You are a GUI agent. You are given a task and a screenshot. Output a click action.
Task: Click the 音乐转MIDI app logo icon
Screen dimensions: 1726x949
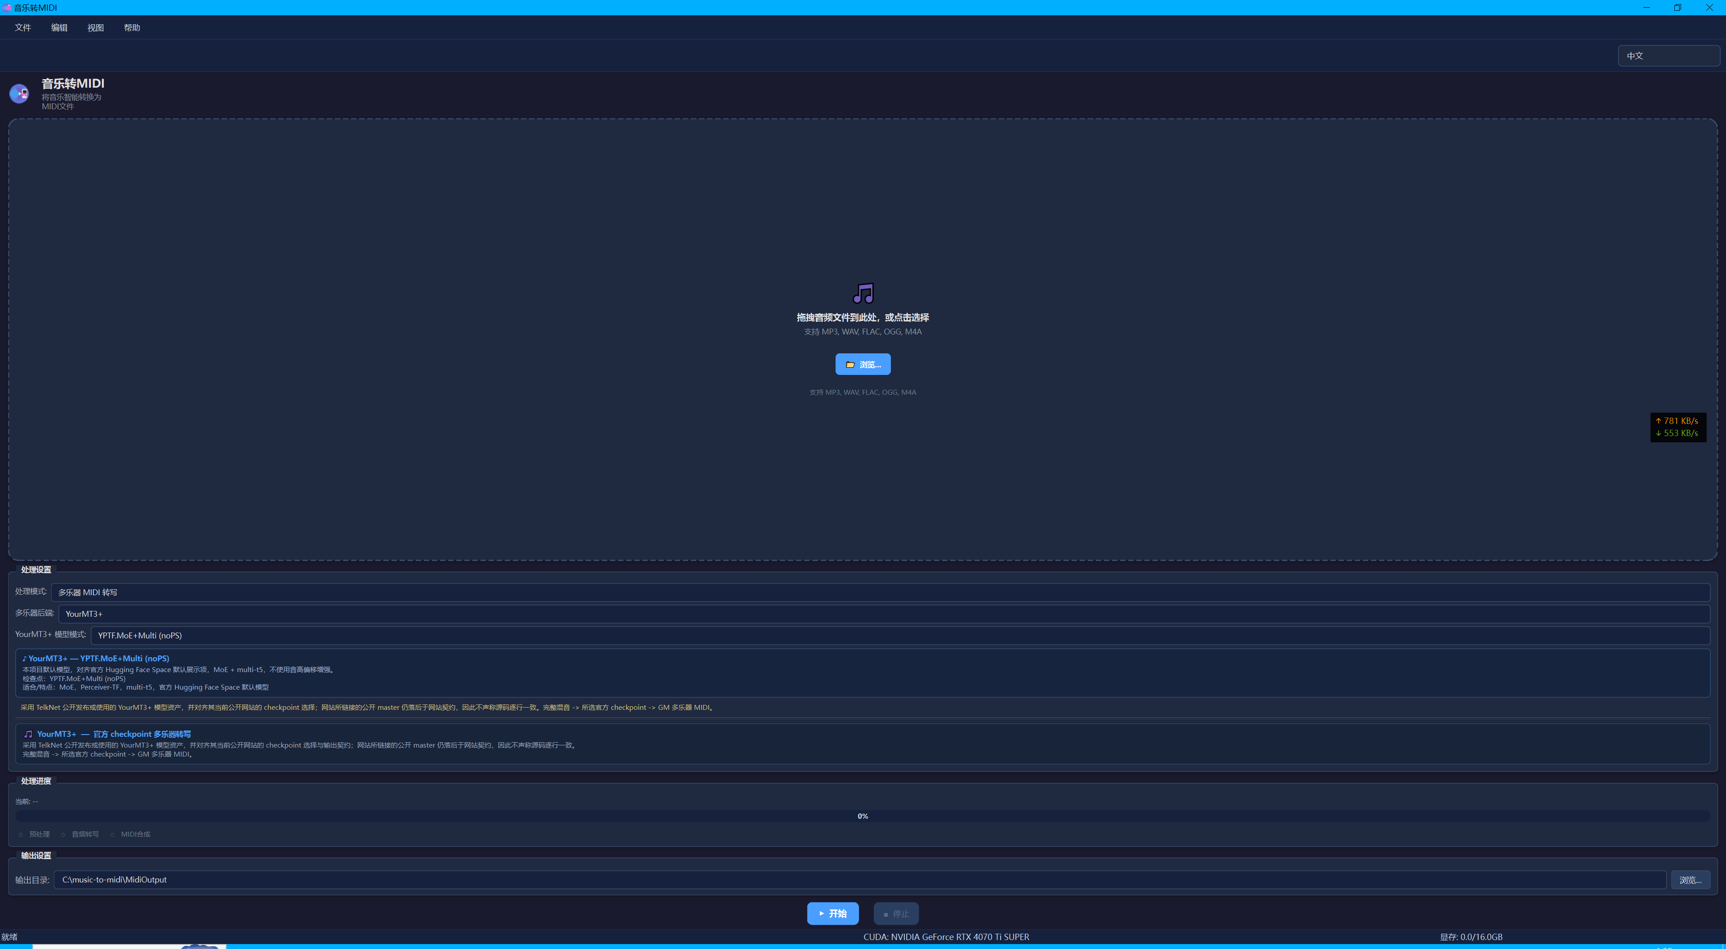click(x=19, y=93)
